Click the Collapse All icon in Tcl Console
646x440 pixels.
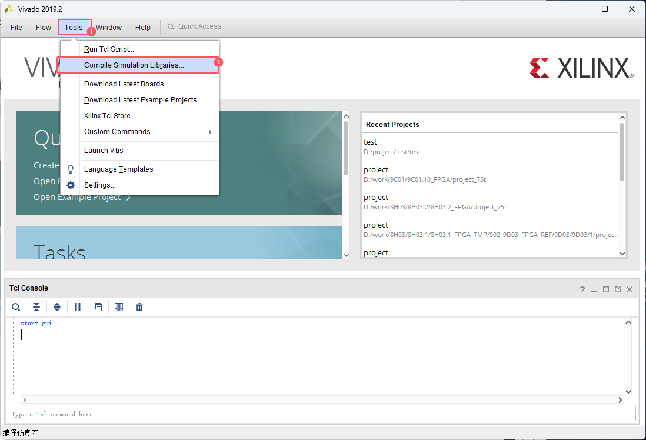click(36, 307)
